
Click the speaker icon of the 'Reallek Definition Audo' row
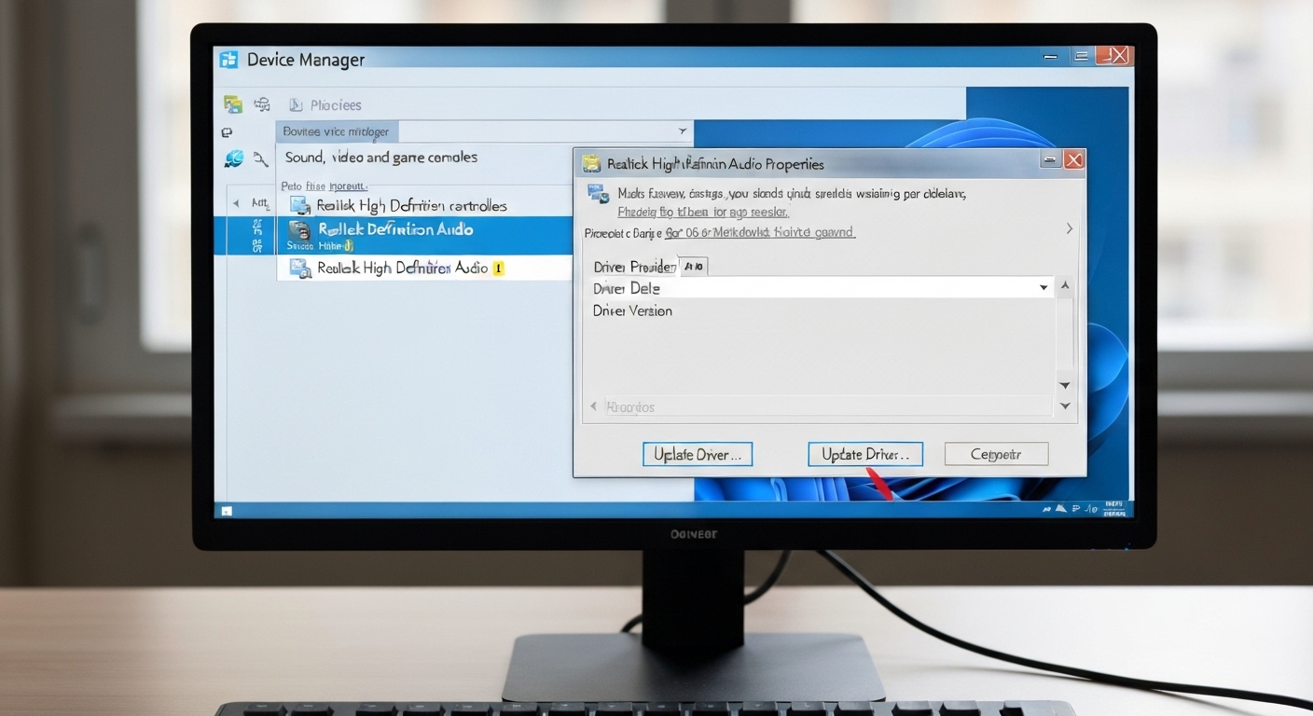299,230
